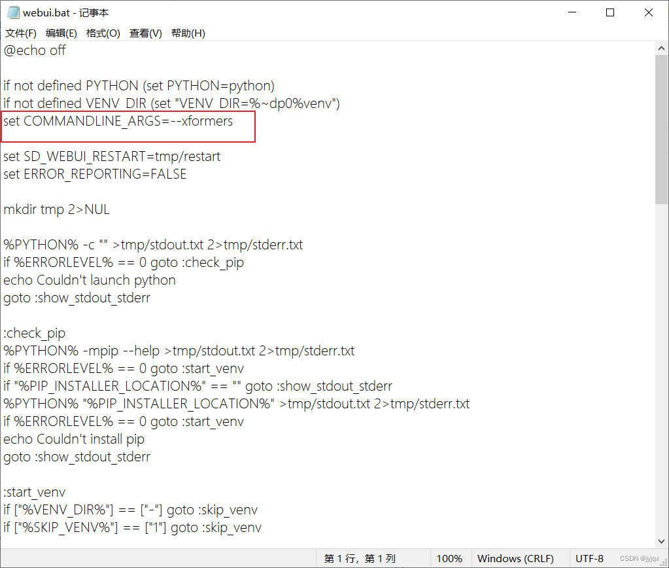Viewport: 669px width, 568px height.
Task: Click the line checking %VENV_DIR% equals "-"
Action: (x=131, y=510)
